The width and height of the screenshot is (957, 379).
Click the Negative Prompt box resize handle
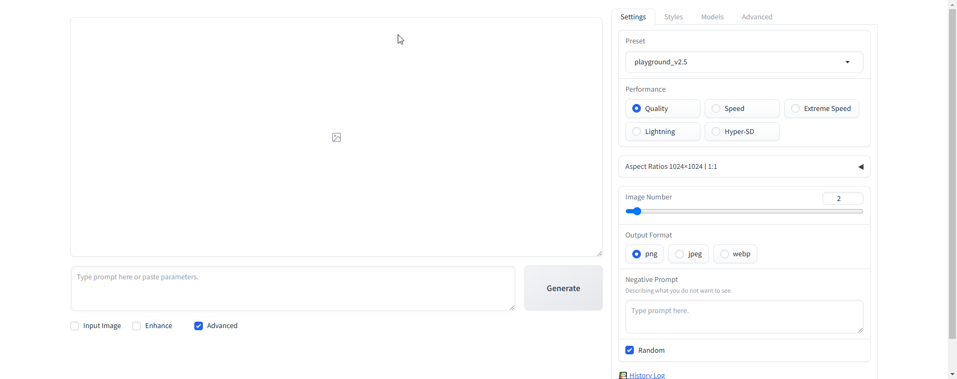(860, 330)
